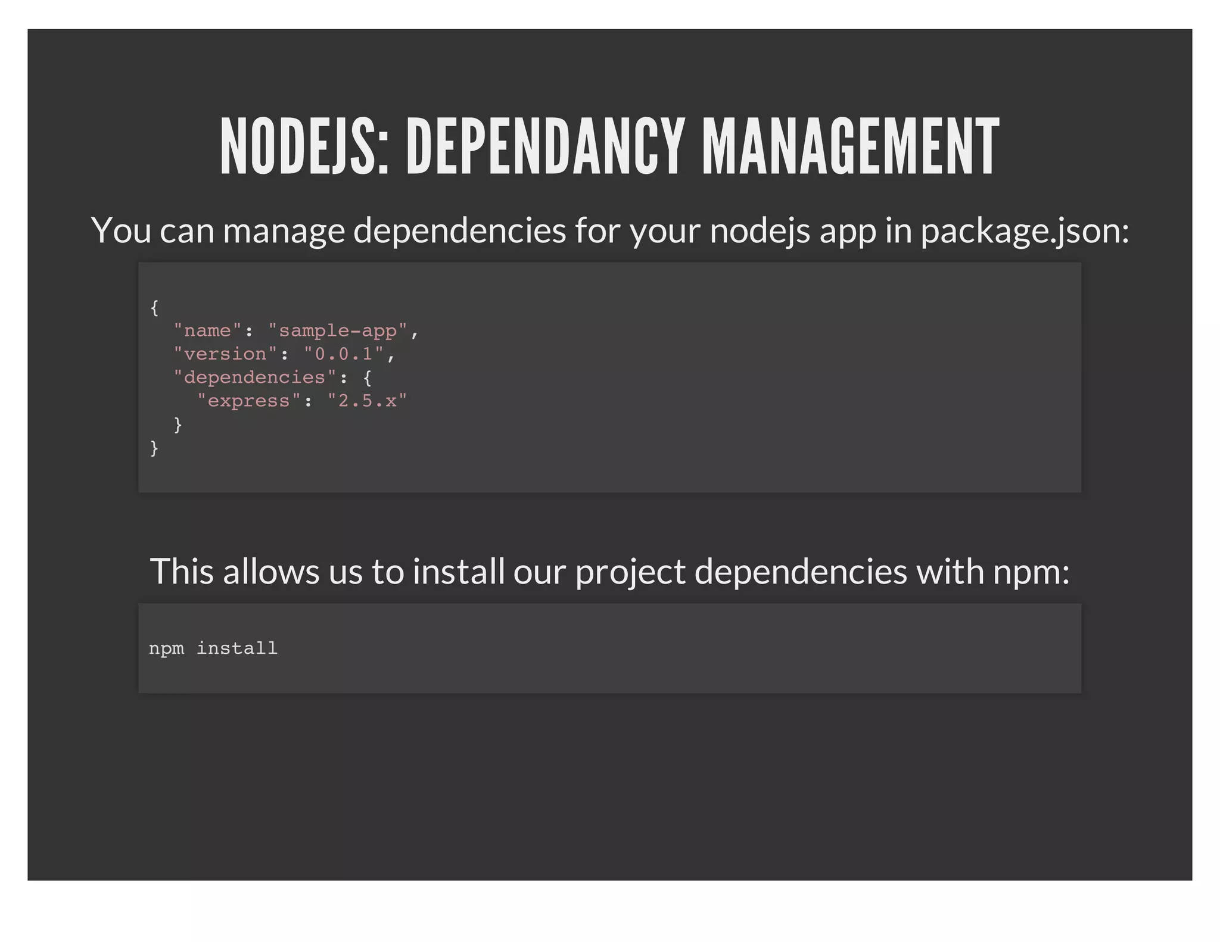Click the 'npm install' command text
Image resolution: width=1220 pixels, height=942 pixels.
213,648
